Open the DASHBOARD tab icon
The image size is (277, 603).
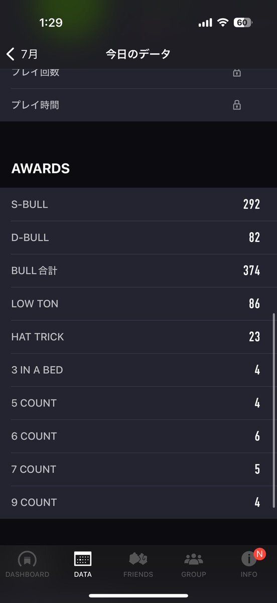tap(27, 559)
